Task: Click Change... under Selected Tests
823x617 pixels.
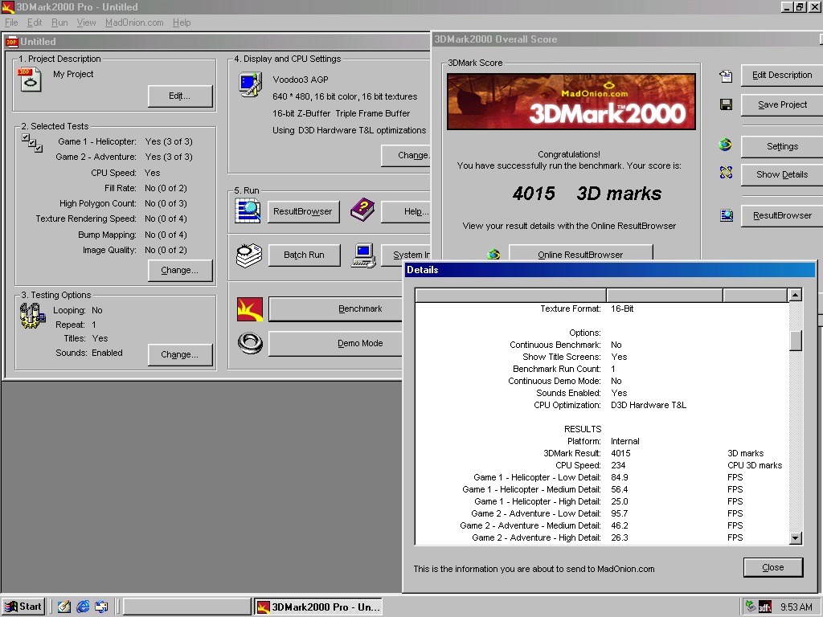Action: [x=180, y=270]
